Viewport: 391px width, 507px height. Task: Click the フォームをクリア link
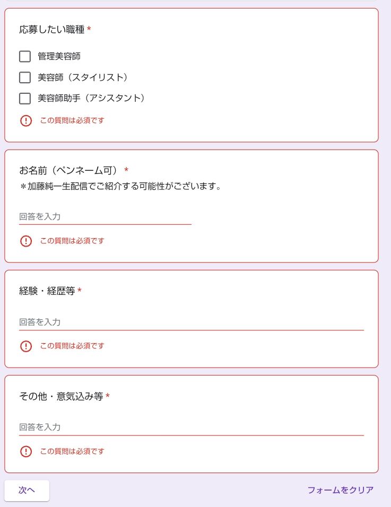click(x=340, y=490)
